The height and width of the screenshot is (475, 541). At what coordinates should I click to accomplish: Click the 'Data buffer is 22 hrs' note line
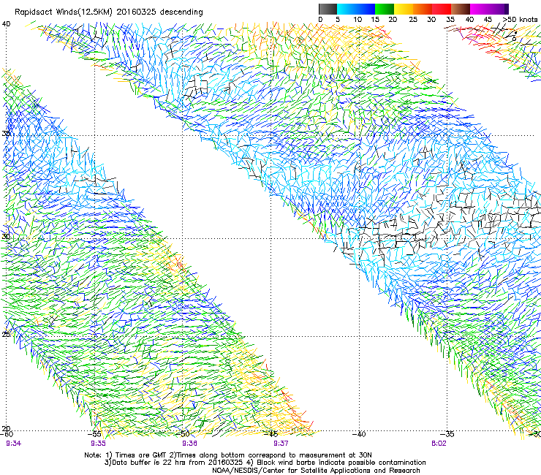click(x=265, y=463)
